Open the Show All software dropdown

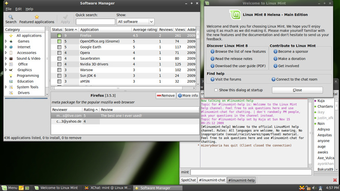pyautogui.click(x=136, y=22)
